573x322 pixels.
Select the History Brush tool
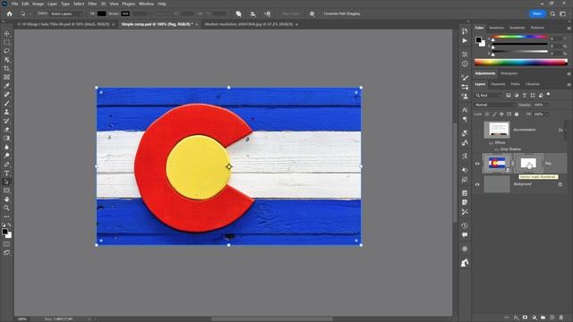[x=6, y=121]
